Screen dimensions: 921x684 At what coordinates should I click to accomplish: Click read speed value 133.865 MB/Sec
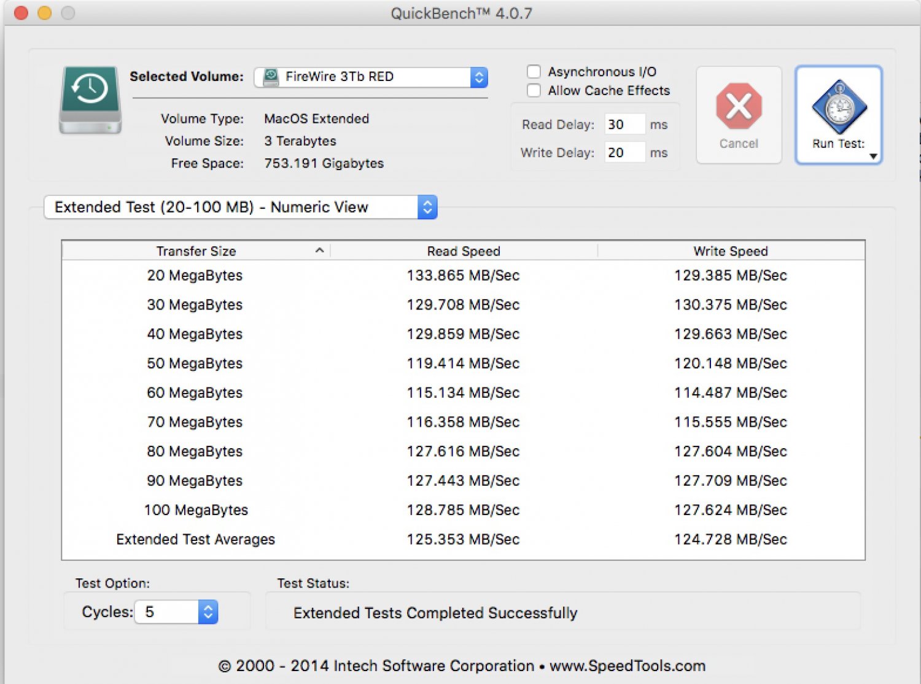464,275
